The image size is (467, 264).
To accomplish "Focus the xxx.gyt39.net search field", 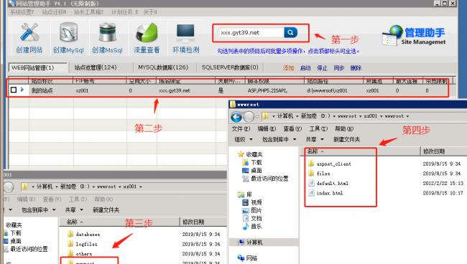I will 251,32.
